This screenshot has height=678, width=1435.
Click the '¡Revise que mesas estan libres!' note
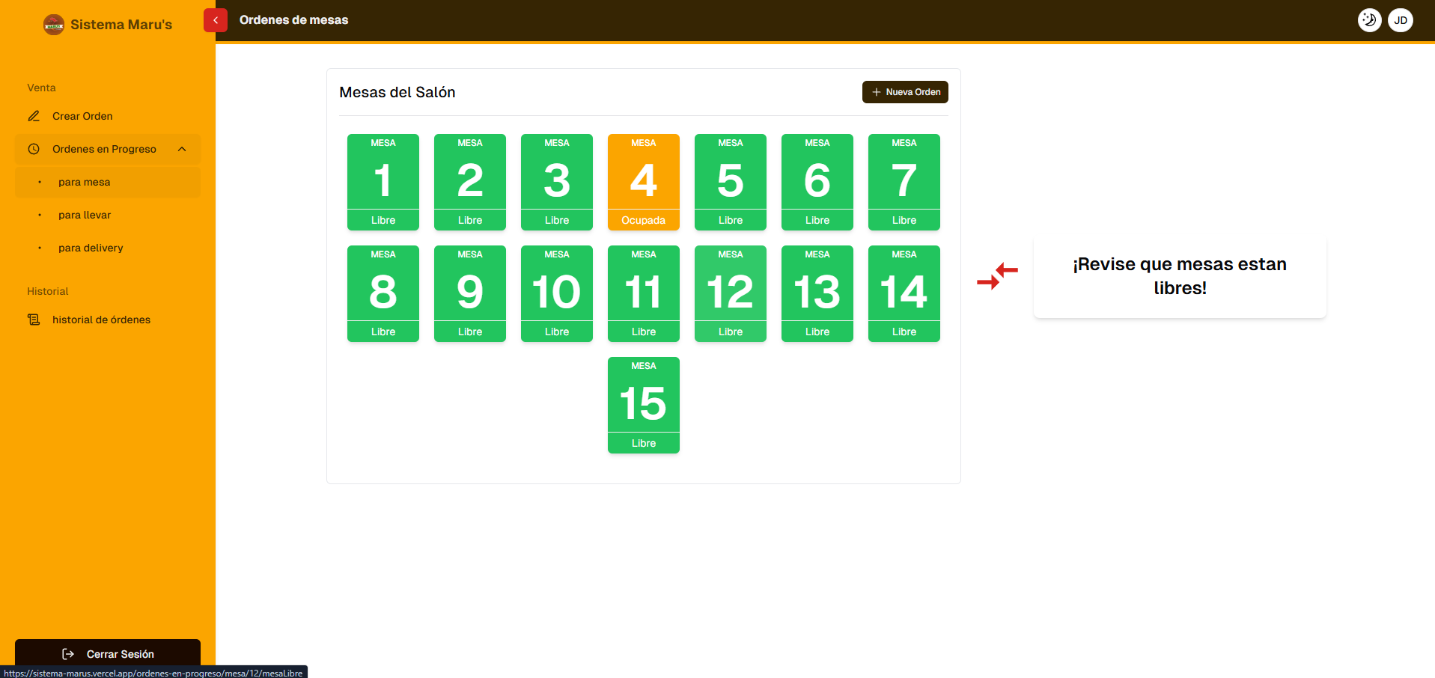tap(1180, 276)
